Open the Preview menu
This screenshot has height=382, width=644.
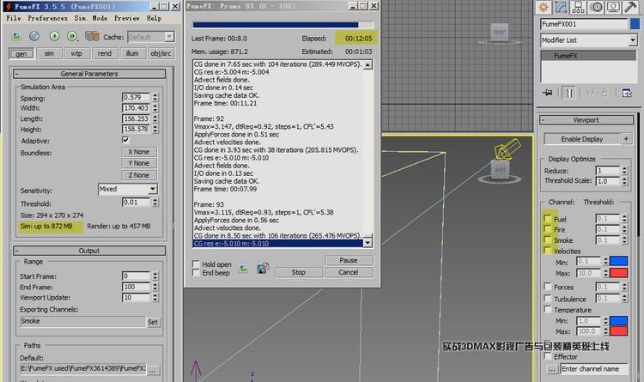[x=126, y=18]
